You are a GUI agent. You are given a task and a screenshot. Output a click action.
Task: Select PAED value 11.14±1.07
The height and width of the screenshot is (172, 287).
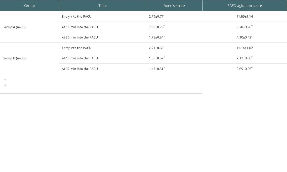[x=245, y=48]
